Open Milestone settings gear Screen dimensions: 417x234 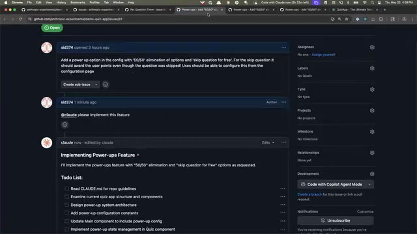pos(372,131)
